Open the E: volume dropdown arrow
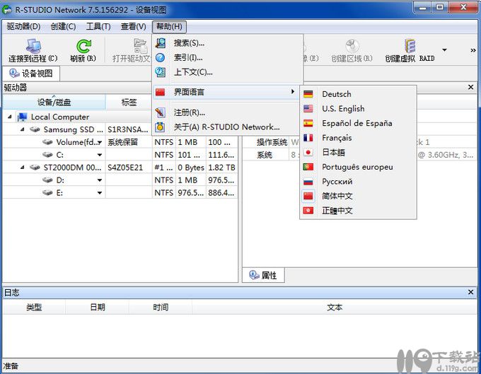481x374 pixels. click(x=100, y=193)
